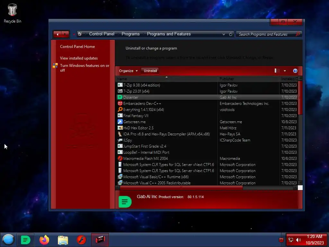Click the Control Panel taskbar button
The image size is (329, 247).
point(100,240)
